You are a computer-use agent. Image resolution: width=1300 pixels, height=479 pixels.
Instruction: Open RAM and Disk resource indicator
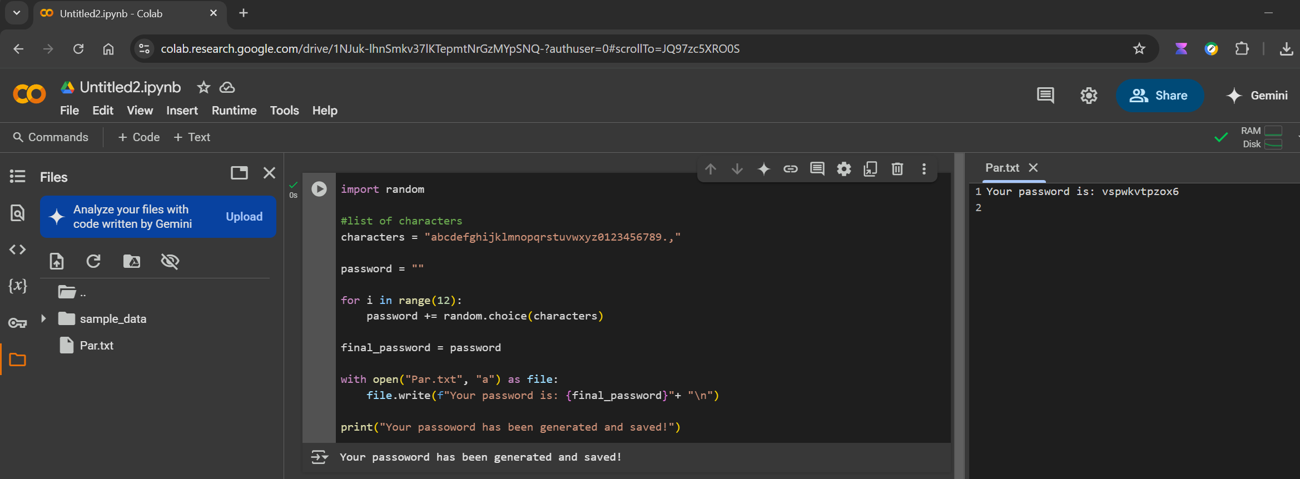click(1261, 137)
